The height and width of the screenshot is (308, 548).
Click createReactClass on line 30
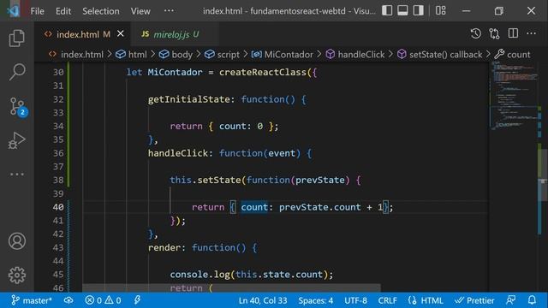(263, 72)
